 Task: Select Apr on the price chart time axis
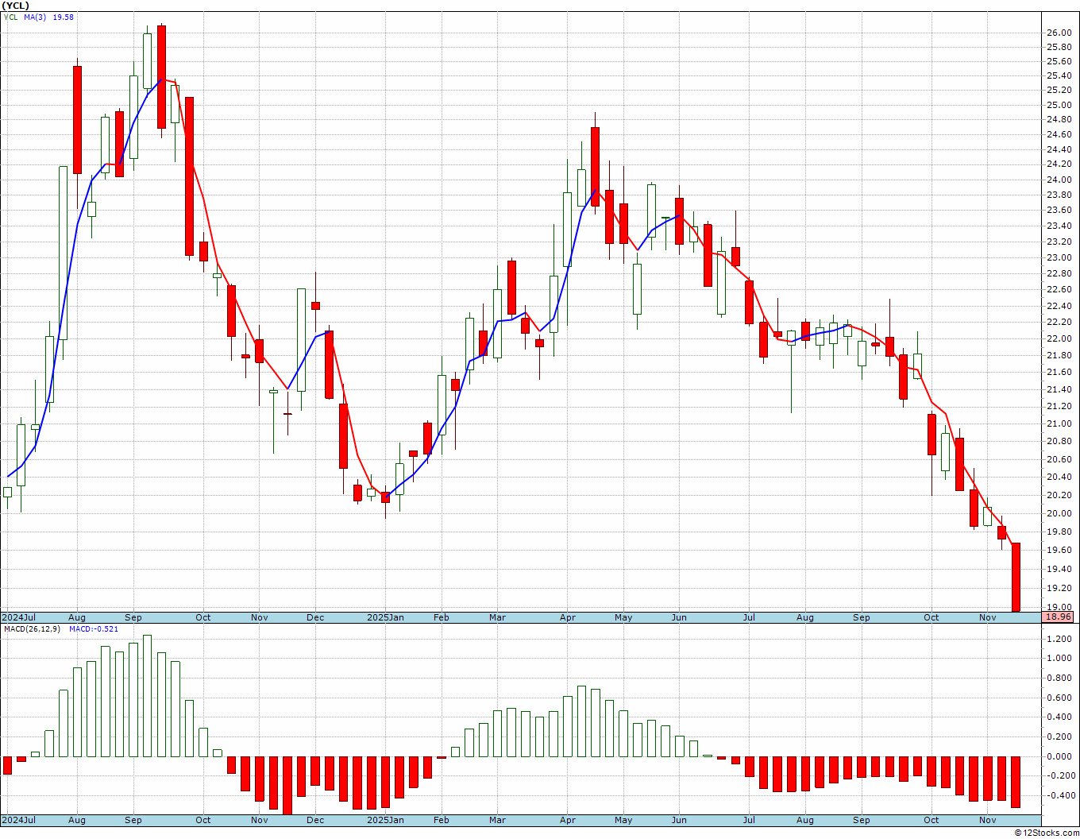(568, 617)
